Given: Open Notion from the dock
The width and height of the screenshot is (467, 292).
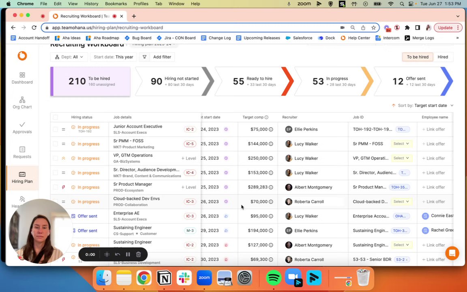Looking at the screenshot, I should (x=164, y=278).
